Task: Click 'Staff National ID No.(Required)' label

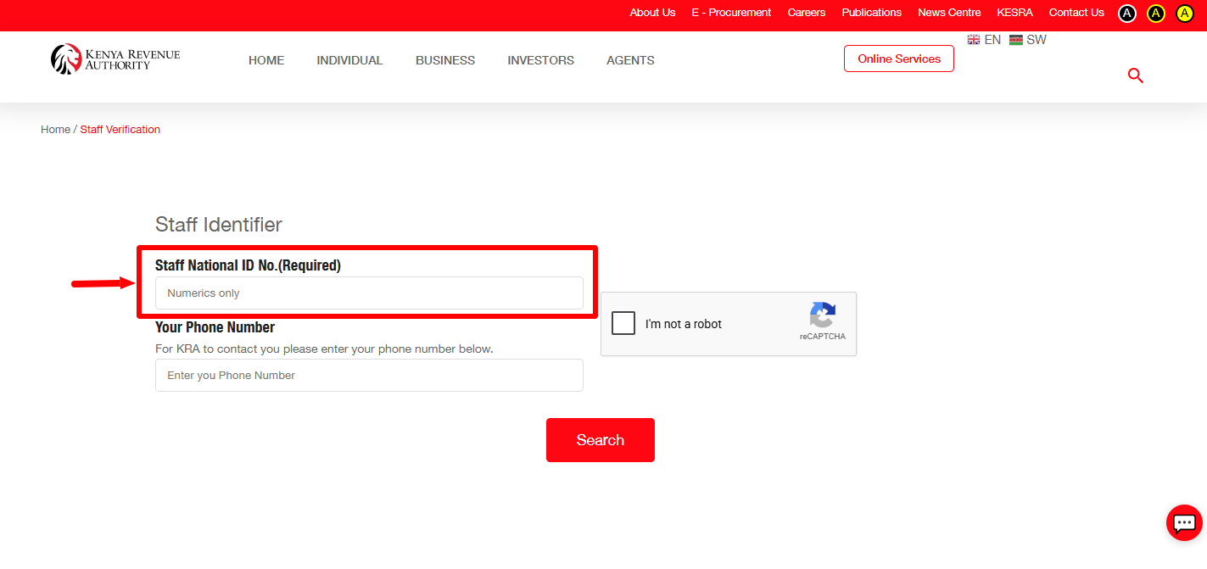Action: tap(248, 265)
